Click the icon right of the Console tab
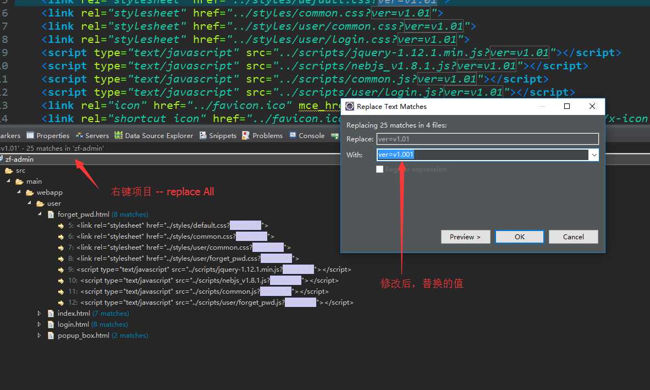Viewport: 650px width, 390px height. 334,135
